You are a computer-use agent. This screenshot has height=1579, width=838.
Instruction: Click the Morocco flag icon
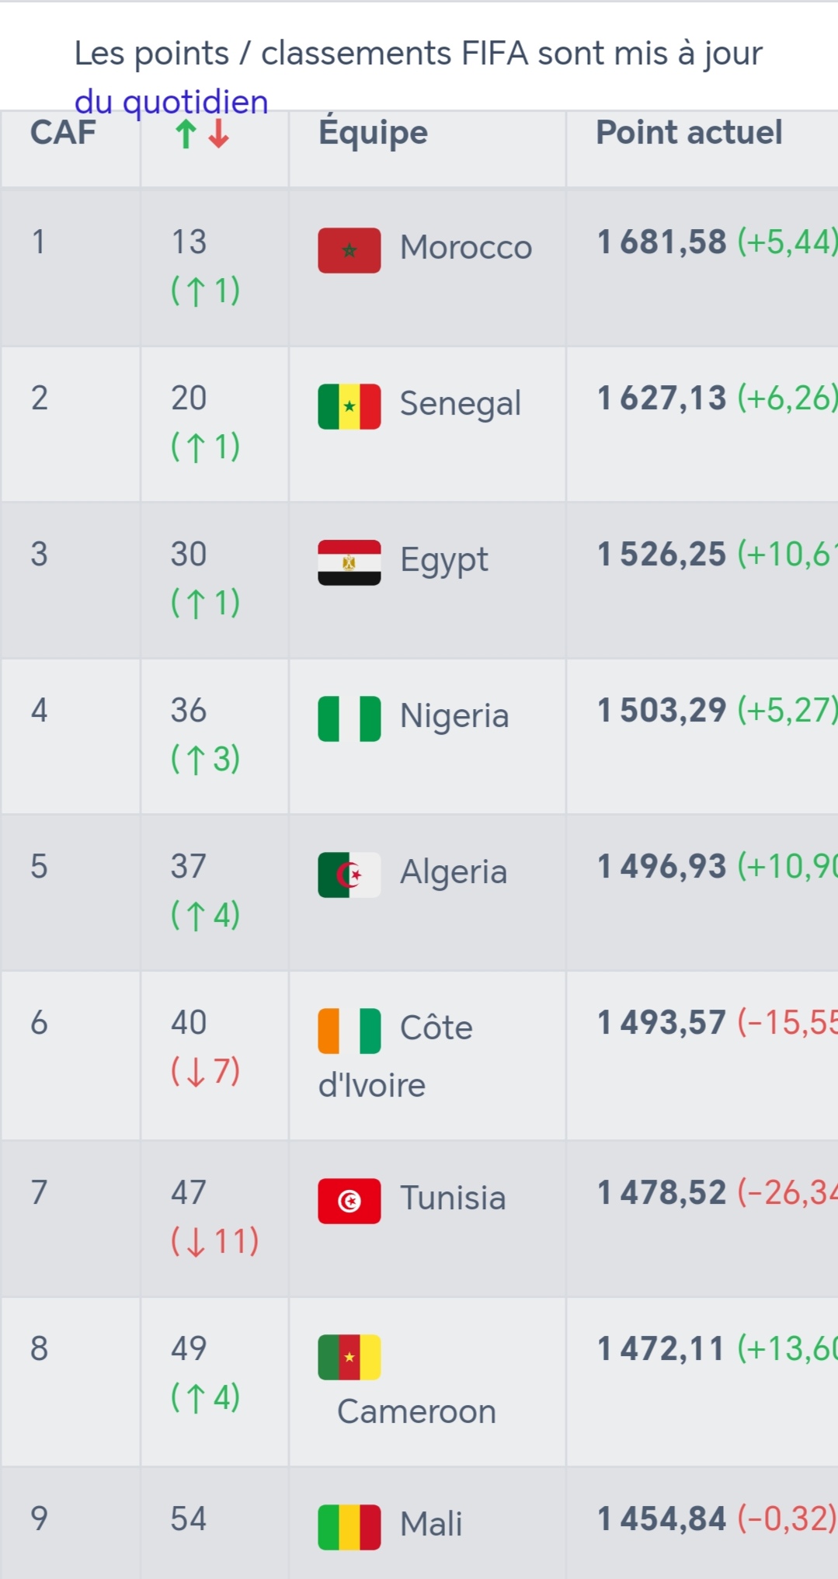[x=349, y=250]
